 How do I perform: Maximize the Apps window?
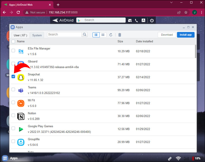pyautogui.click(x=188, y=27)
